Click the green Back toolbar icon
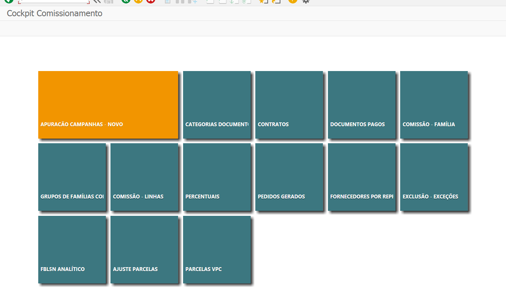Image resolution: width=506 pixels, height=300 pixels. click(x=126, y=1)
